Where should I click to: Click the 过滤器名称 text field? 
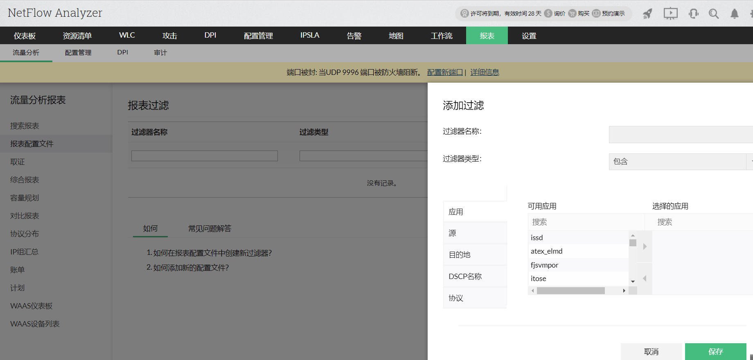pos(680,135)
